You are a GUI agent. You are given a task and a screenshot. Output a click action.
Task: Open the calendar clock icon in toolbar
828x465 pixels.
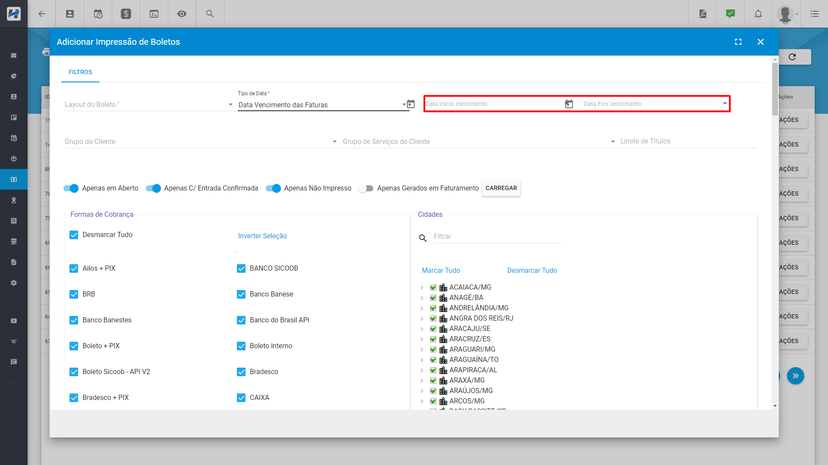(x=98, y=14)
